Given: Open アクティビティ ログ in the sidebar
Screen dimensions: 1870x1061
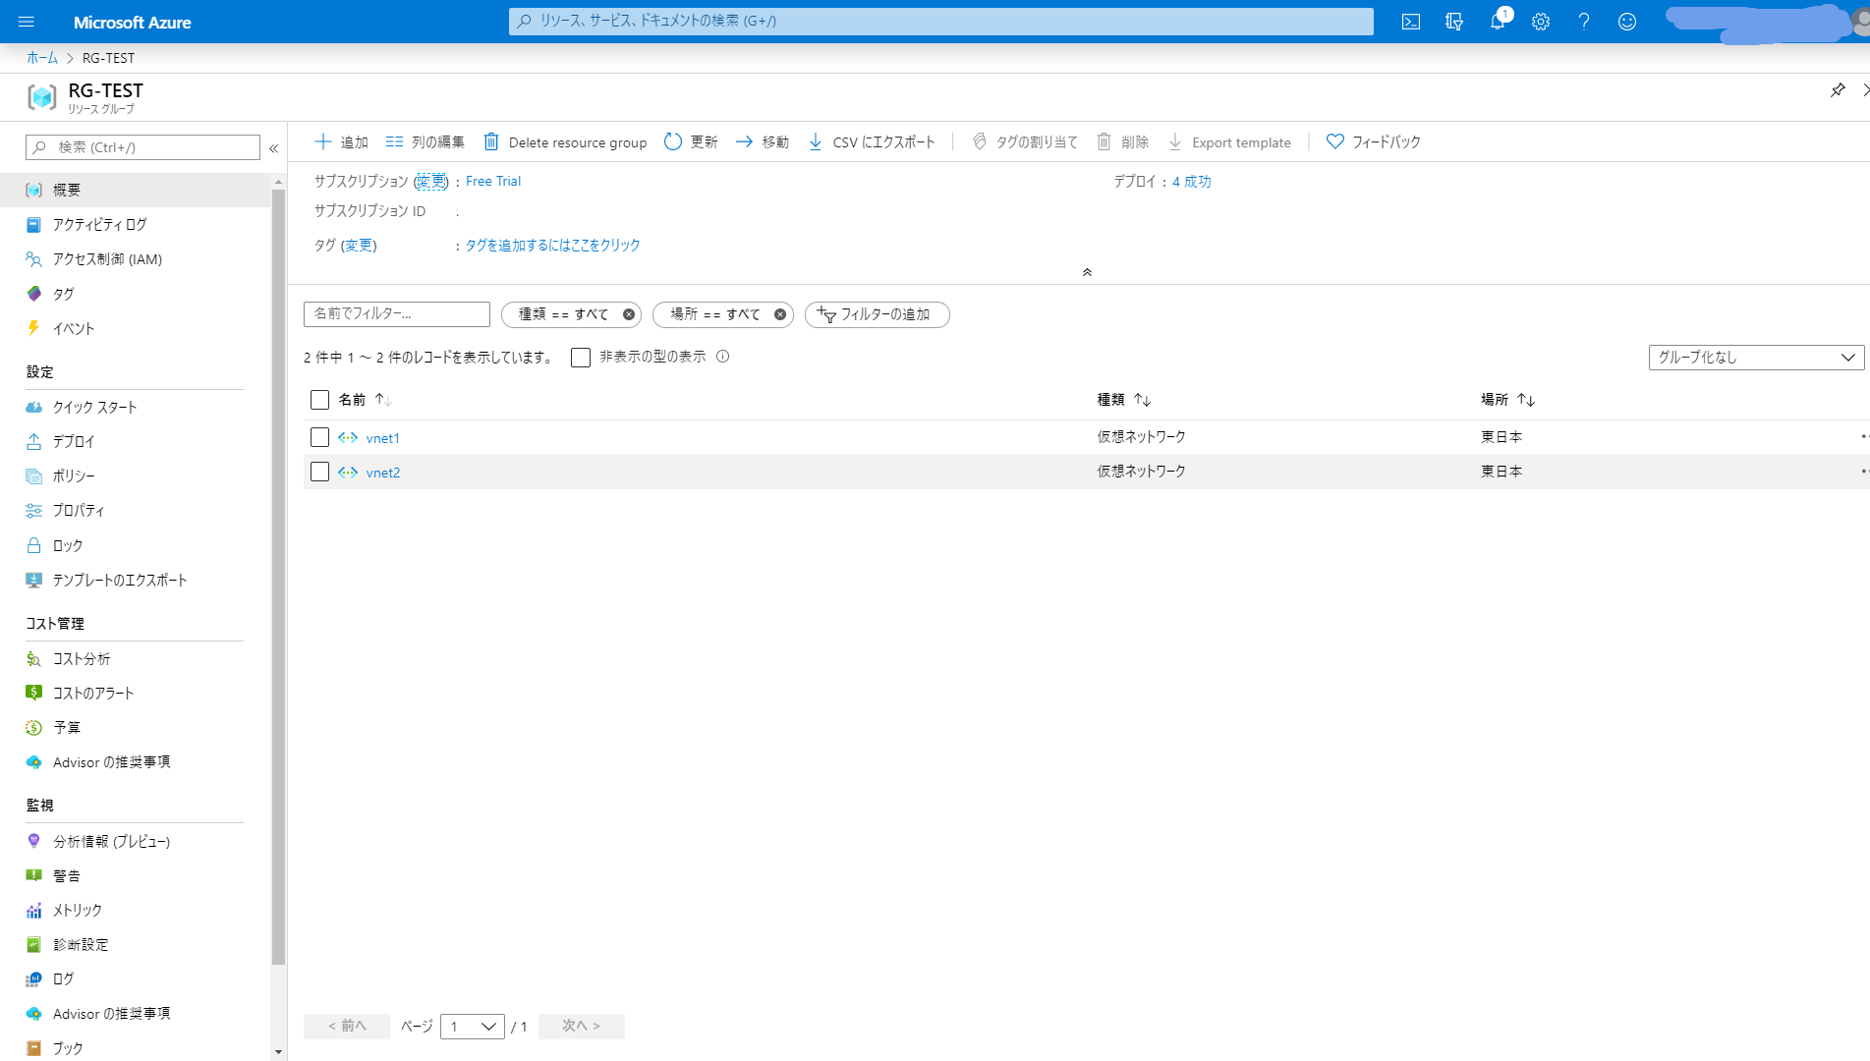Looking at the screenshot, I should pyautogui.click(x=99, y=225).
